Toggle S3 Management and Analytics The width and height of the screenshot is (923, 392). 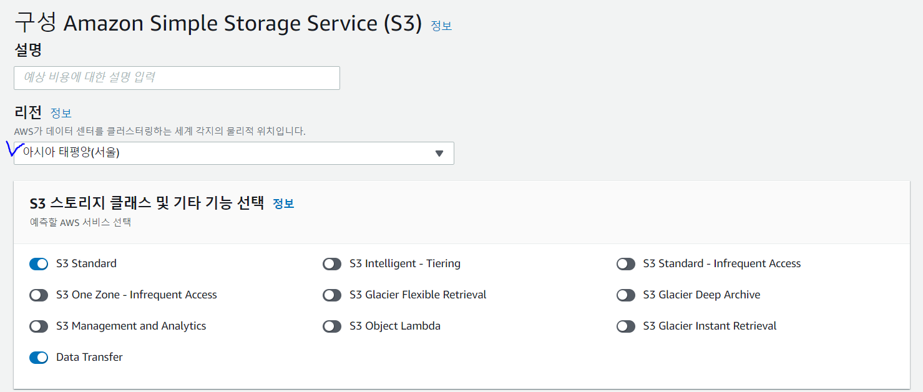[x=39, y=326]
